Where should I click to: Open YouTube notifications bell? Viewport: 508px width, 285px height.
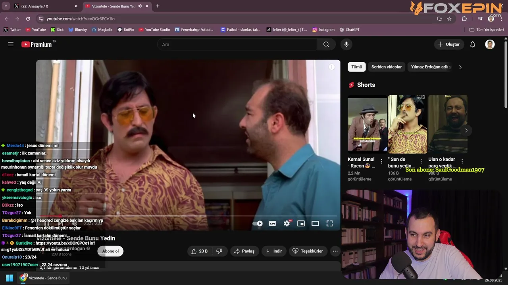tap(473, 44)
